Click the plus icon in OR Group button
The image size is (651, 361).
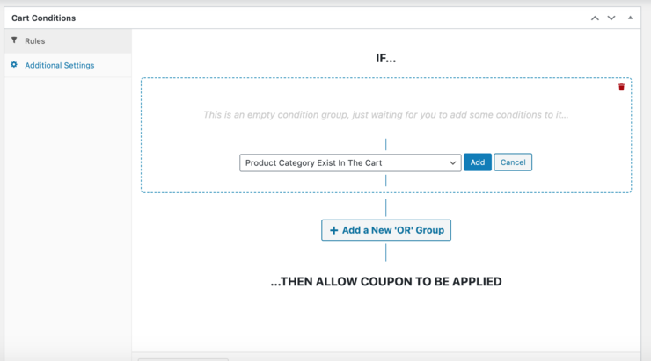point(333,230)
